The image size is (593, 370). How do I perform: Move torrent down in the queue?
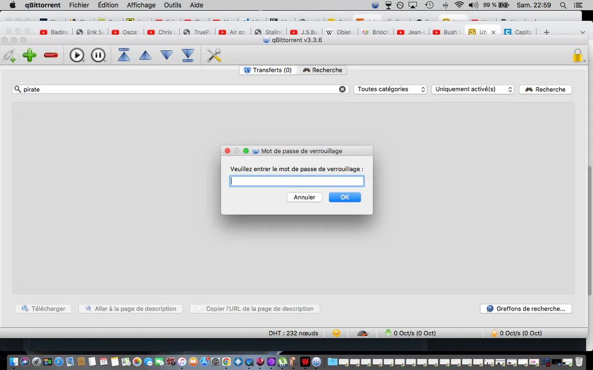tap(166, 55)
